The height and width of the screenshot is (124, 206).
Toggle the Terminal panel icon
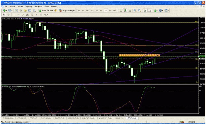tap(30, 10)
